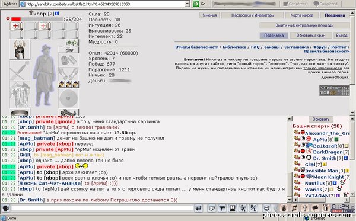Click the Выход button
The image size is (356, 221).
click(342, 36)
